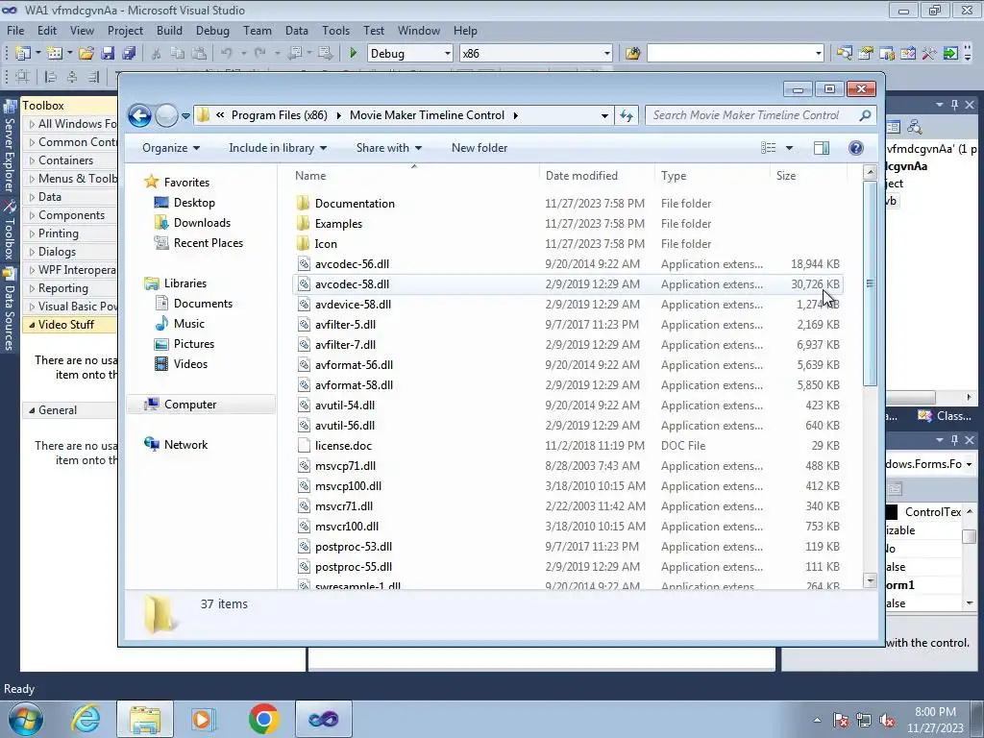Click the Forward arrow in Explorer window
The height and width of the screenshot is (738, 984).
pyautogui.click(x=166, y=115)
